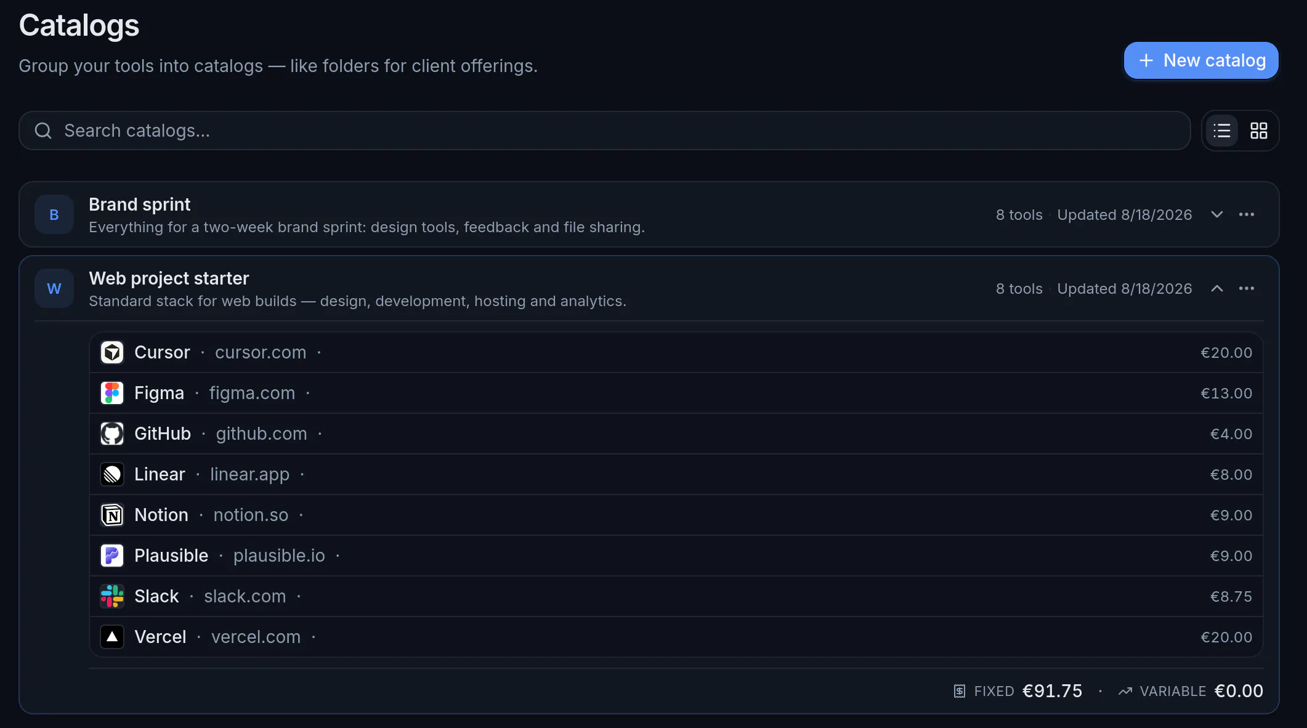
Task: Click the Cursor app icon
Action: coord(112,352)
